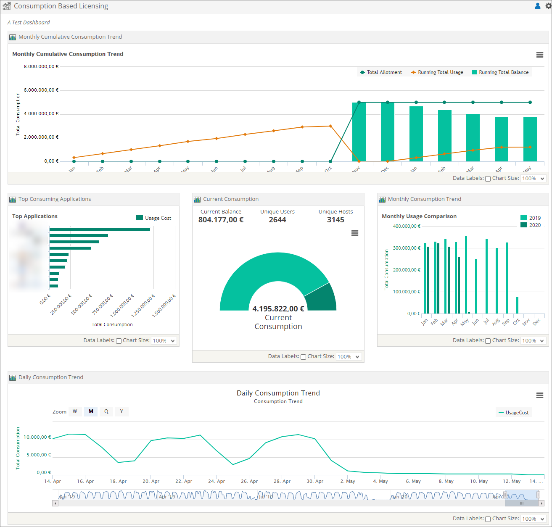The height and width of the screenshot is (527, 552).
Task: Click the Monthly Consumption Trend panel icon
Action: 382,199
